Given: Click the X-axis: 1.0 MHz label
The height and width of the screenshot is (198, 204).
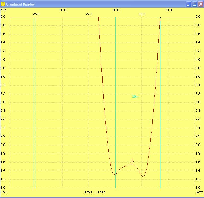Looking at the screenshot, I should tap(95, 192).
